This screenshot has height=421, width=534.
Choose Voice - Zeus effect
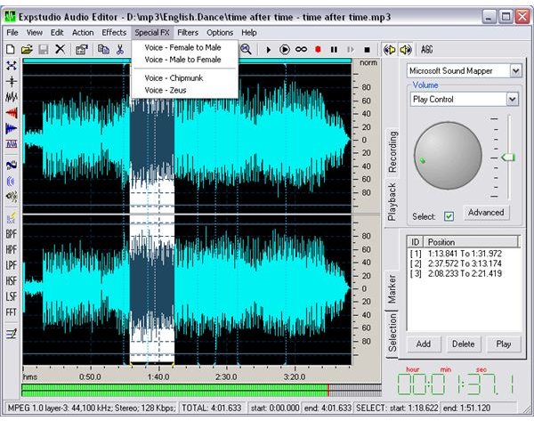click(x=184, y=90)
